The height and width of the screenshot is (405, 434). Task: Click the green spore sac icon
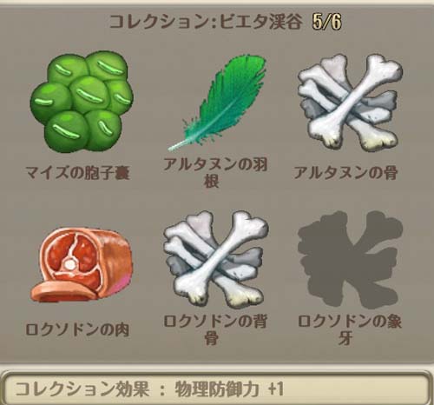click(82, 102)
